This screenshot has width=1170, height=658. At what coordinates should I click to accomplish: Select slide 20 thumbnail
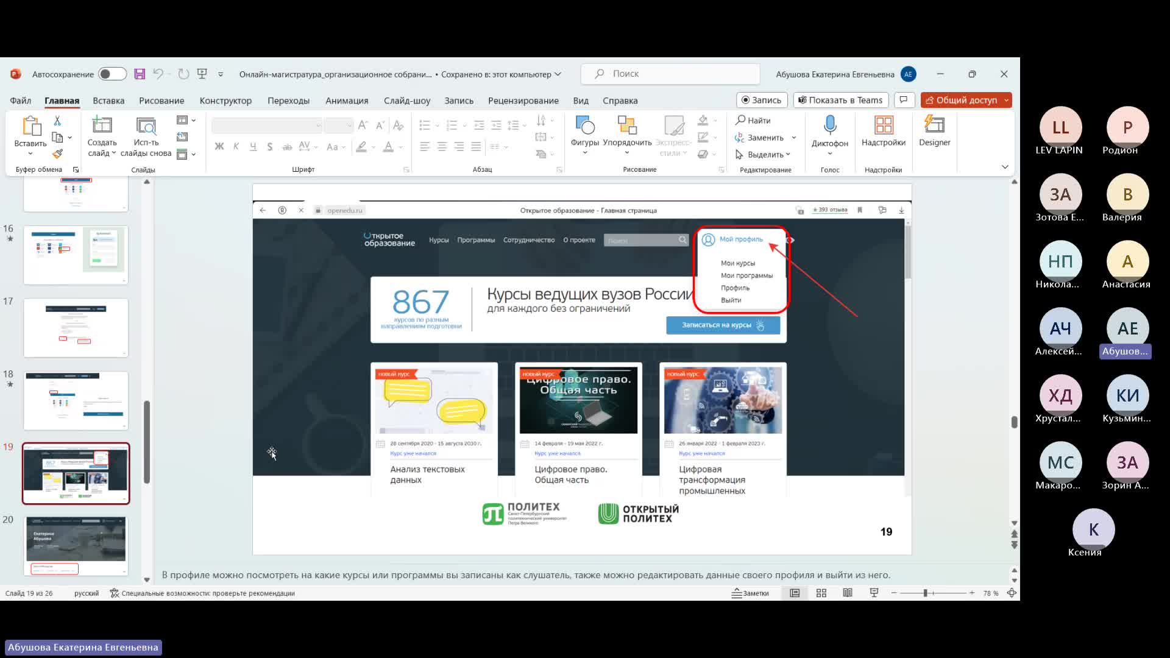coord(76,546)
